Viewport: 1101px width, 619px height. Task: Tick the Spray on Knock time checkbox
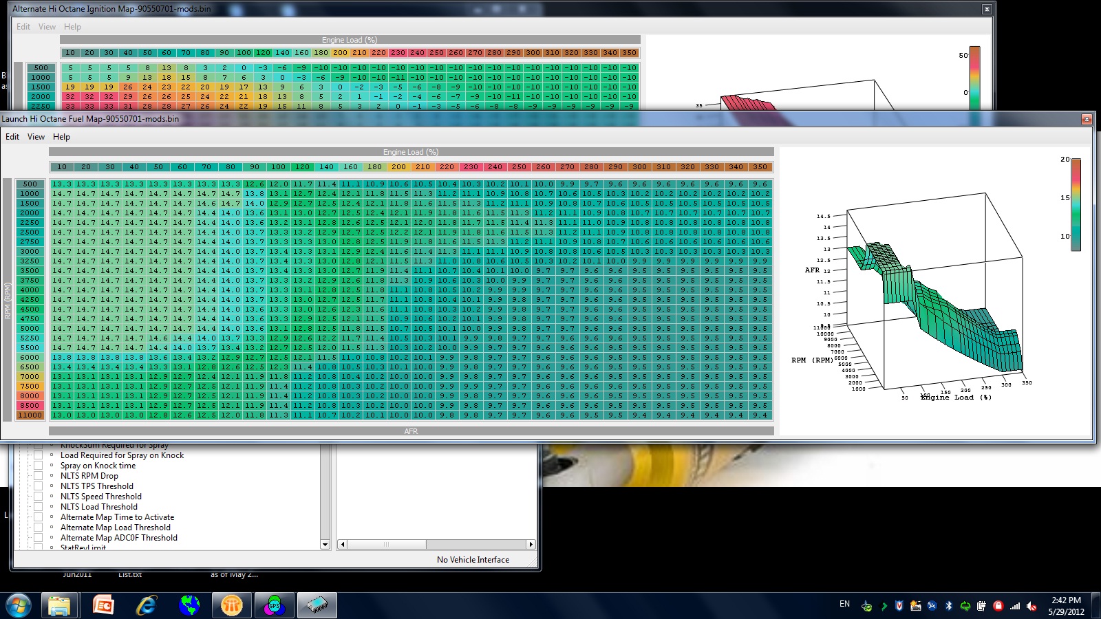[x=39, y=466]
